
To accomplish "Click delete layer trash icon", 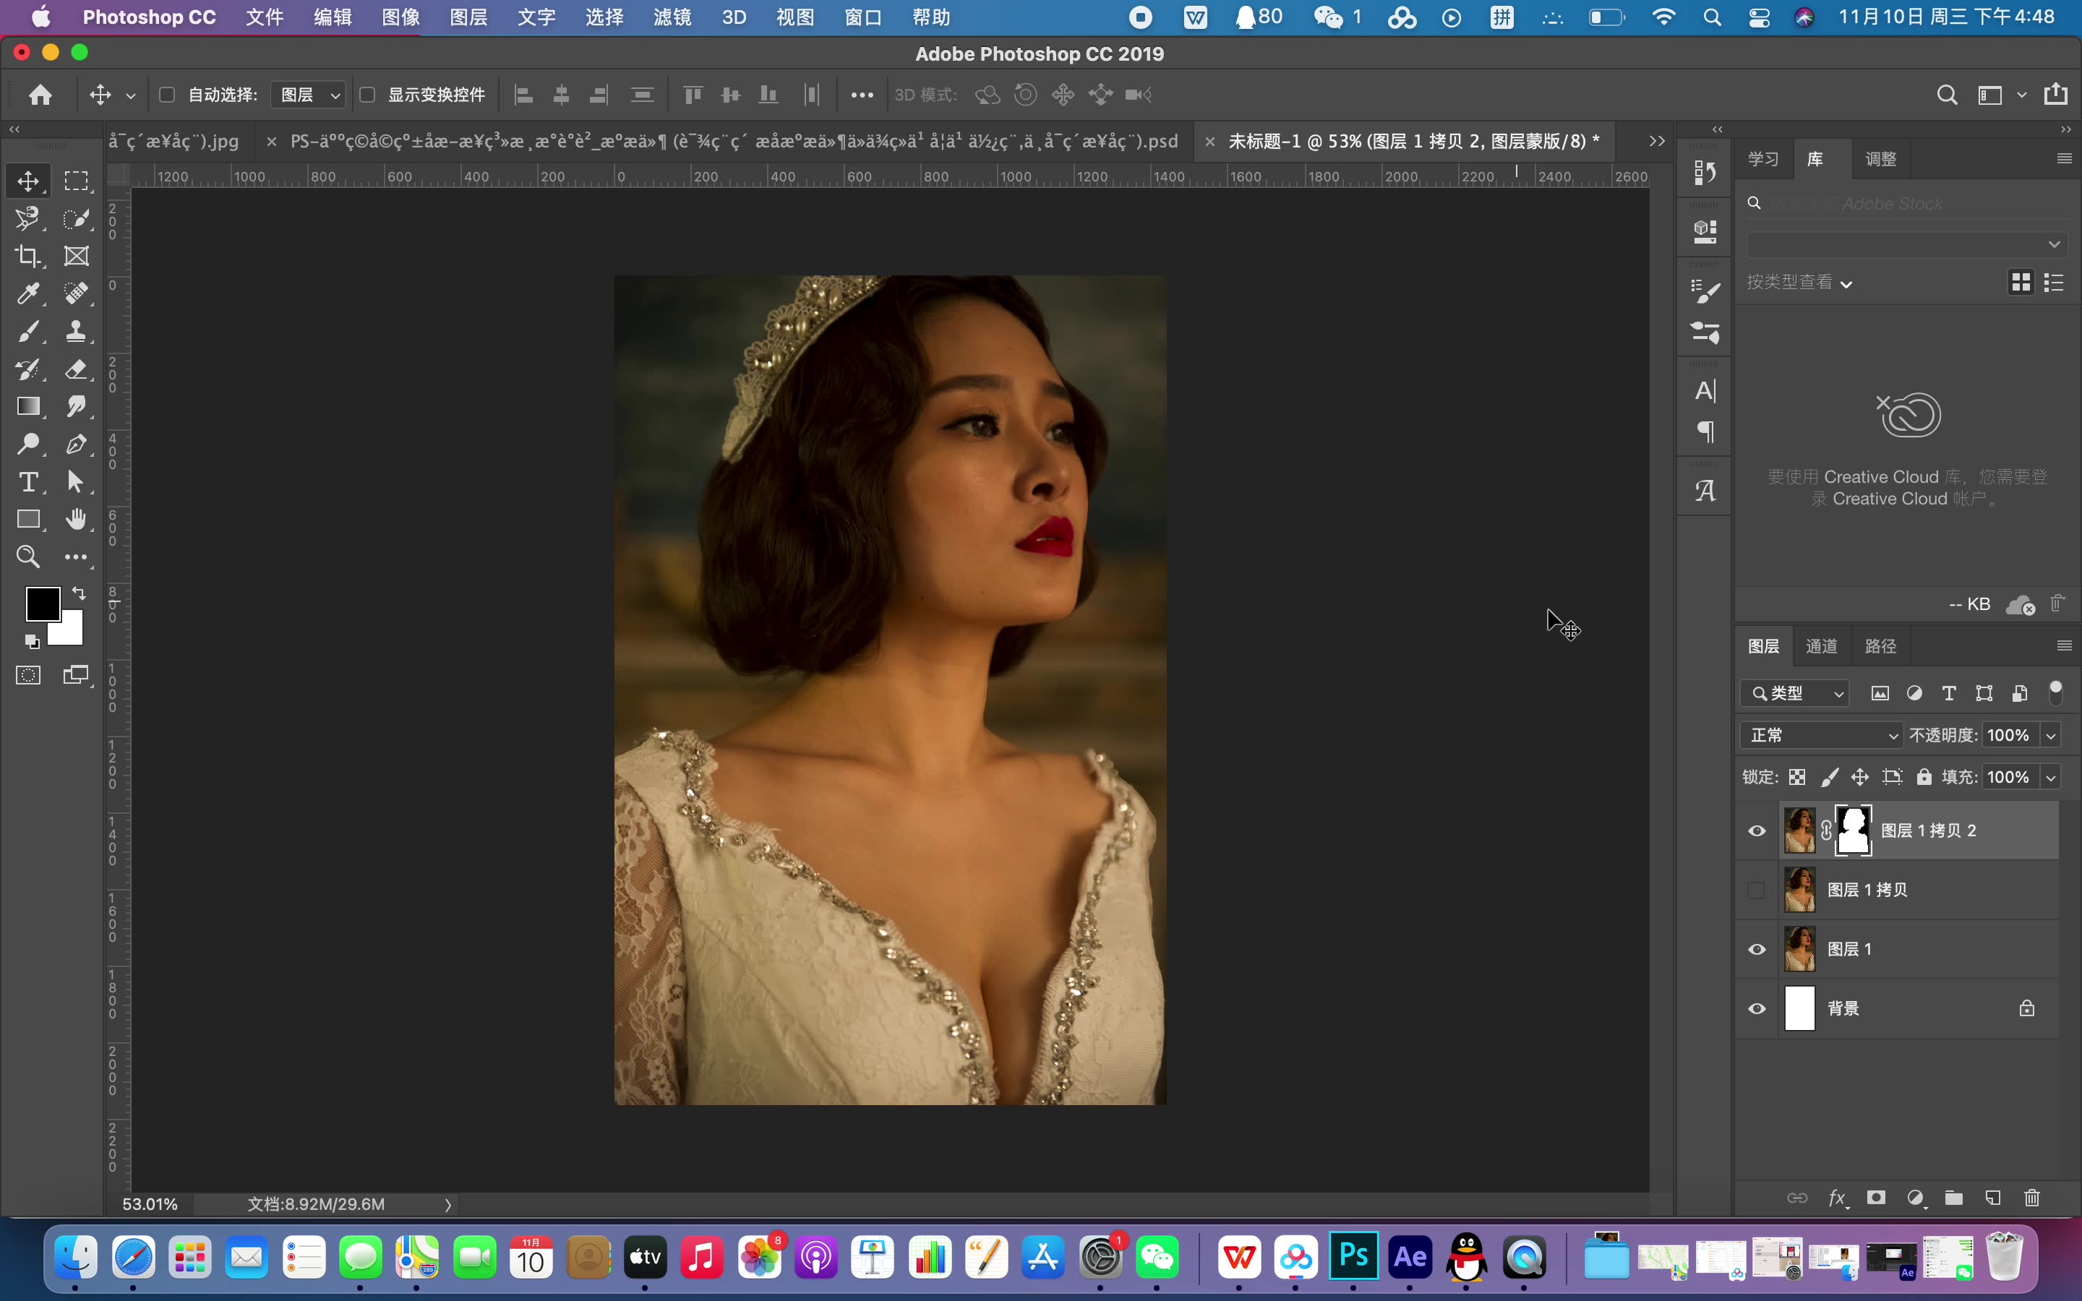I will point(2031,1198).
